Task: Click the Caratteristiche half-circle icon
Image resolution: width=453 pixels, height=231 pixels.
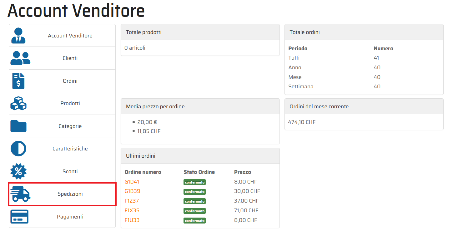Action: coord(18,149)
